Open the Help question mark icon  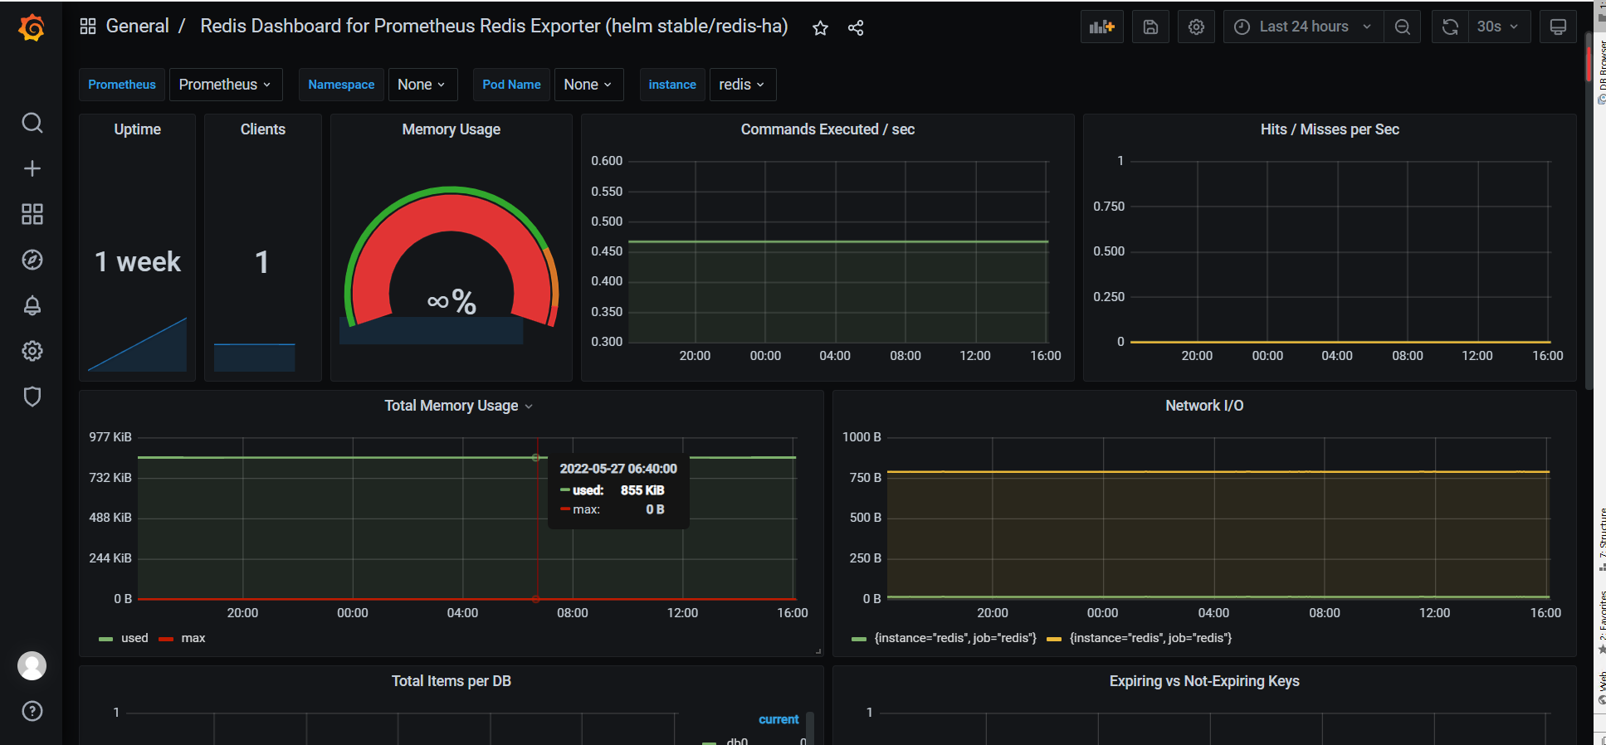click(32, 711)
